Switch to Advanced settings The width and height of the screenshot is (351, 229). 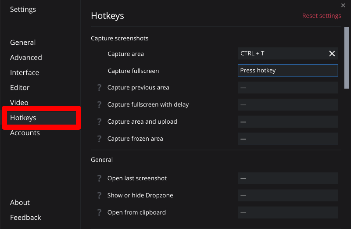(x=26, y=57)
